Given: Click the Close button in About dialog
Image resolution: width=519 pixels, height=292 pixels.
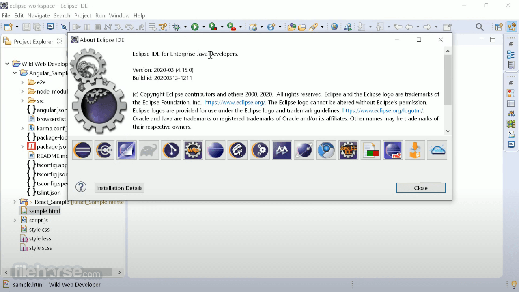Looking at the screenshot, I should [421, 188].
